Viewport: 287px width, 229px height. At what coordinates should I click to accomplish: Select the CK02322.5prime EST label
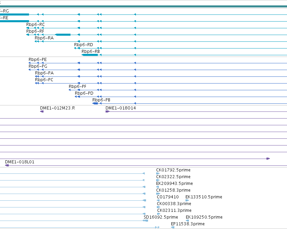pyautogui.click(x=173, y=177)
